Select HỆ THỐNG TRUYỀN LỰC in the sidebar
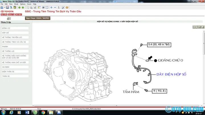 click(x=15, y=37)
